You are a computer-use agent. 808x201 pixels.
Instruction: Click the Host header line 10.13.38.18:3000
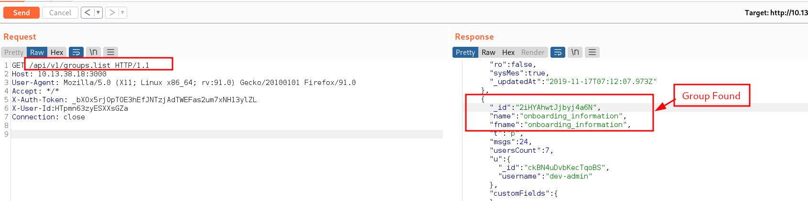point(59,74)
